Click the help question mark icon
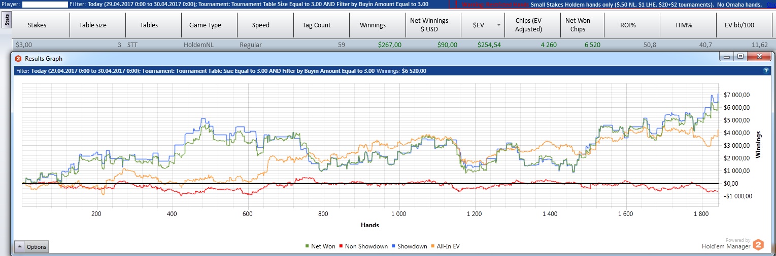 766,71
